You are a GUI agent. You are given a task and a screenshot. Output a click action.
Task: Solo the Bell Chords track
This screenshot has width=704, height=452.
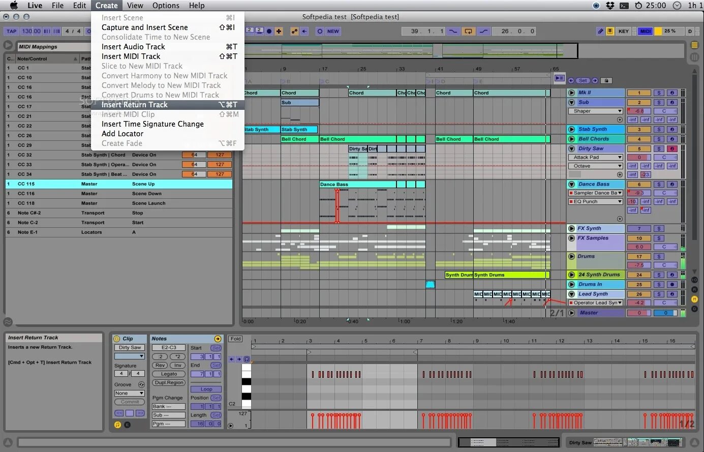tap(659, 139)
